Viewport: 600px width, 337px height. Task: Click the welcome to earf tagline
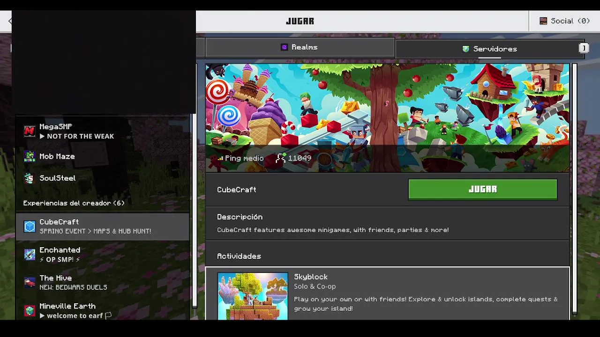75,315
